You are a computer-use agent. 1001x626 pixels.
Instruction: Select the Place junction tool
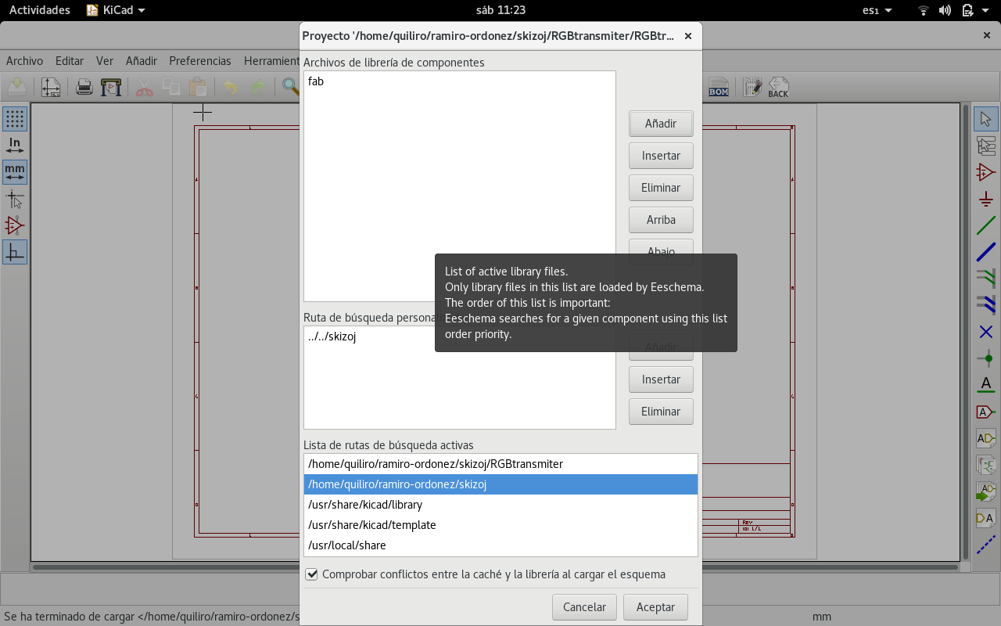[986, 358]
